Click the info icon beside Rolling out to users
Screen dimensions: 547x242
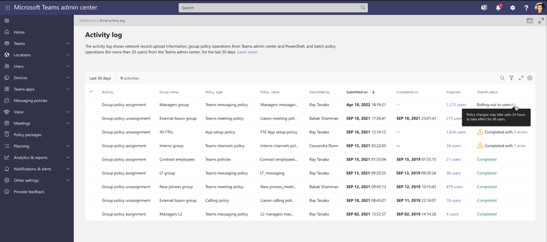point(514,105)
